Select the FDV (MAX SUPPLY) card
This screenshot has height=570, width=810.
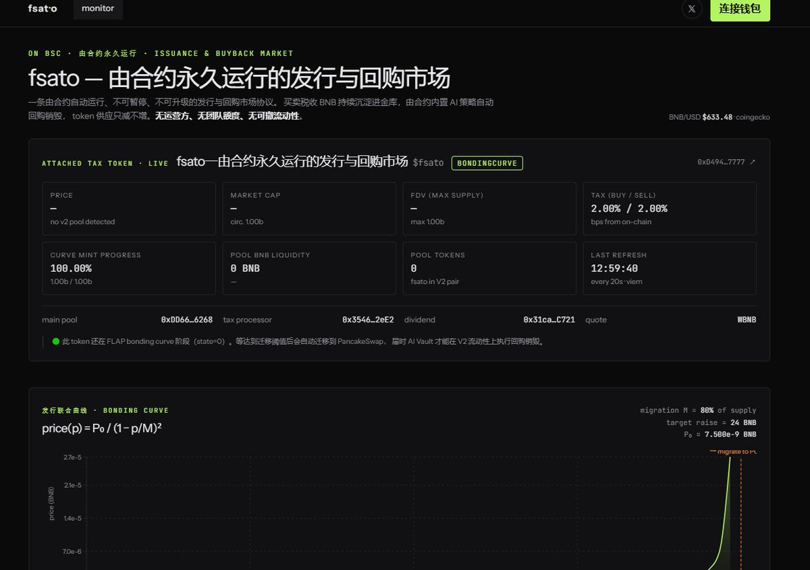489,208
